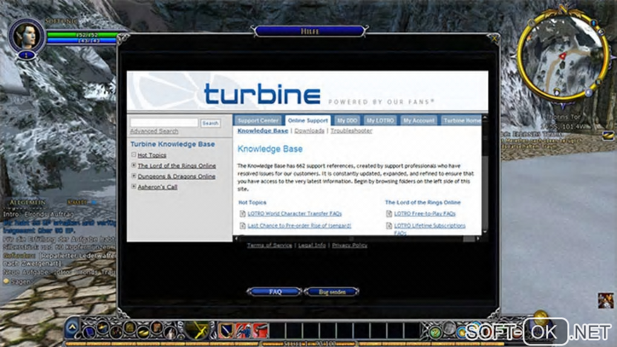This screenshot has width=617, height=347.
Task: Open Last Chance to Pre-order Rise of Isengard link
Action: 299,226
